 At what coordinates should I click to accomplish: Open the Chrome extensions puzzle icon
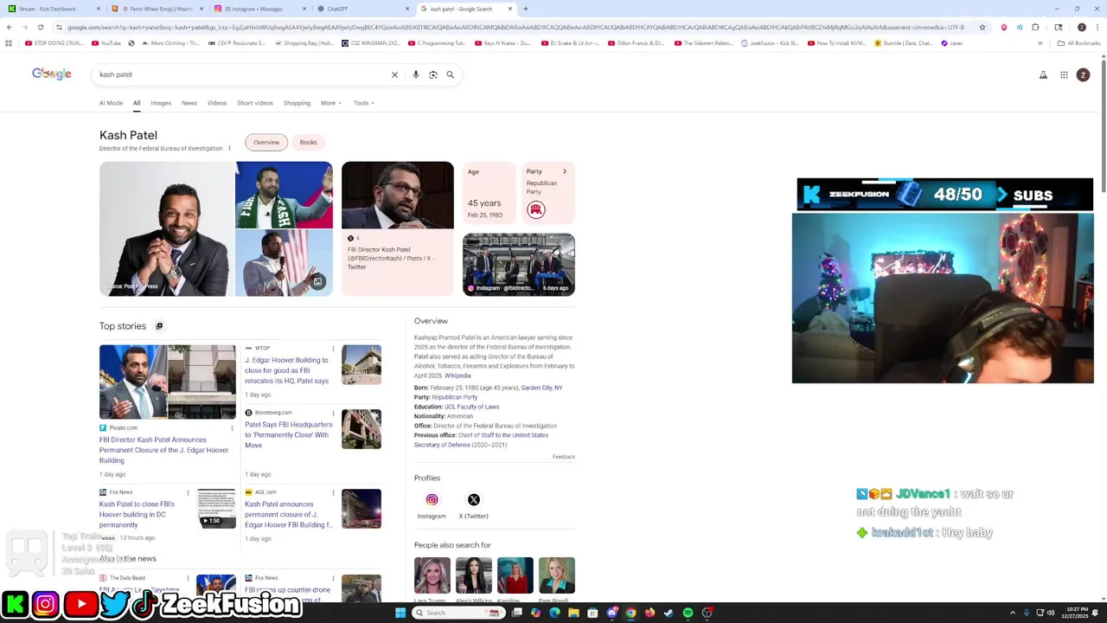(1035, 27)
